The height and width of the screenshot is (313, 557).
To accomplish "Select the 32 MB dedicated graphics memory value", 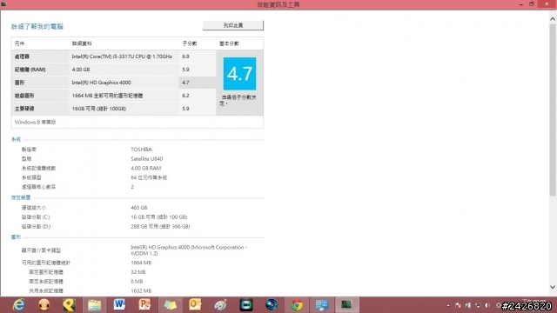I will click(x=138, y=272).
